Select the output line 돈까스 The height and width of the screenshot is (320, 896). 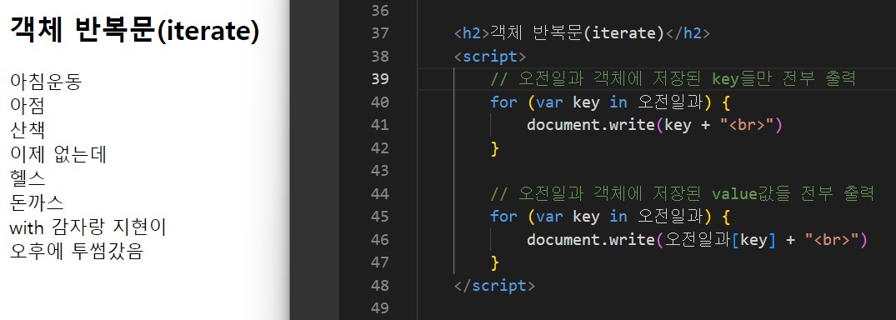click(37, 202)
